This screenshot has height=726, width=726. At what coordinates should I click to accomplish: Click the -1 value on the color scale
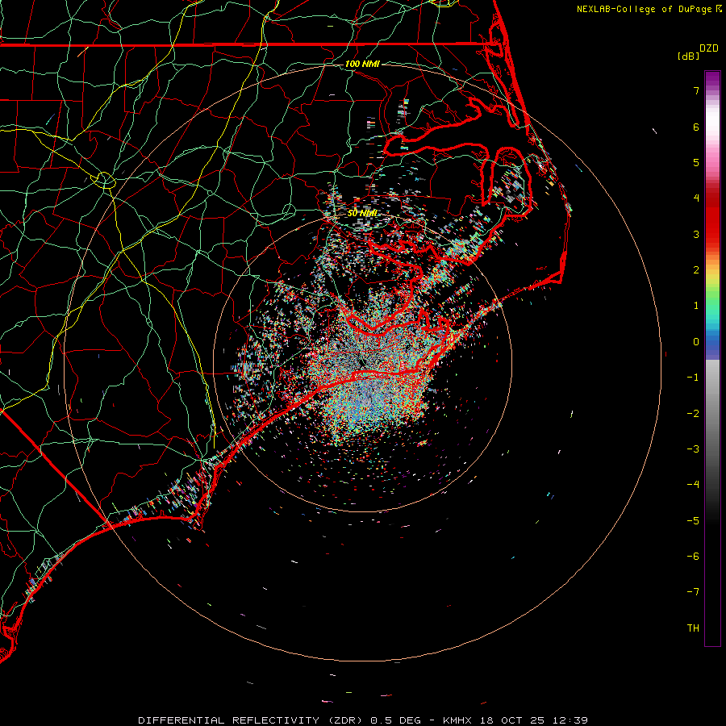coord(693,378)
